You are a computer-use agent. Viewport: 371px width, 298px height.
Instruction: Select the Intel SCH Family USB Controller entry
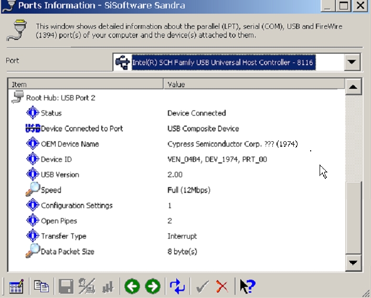coord(224,63)
